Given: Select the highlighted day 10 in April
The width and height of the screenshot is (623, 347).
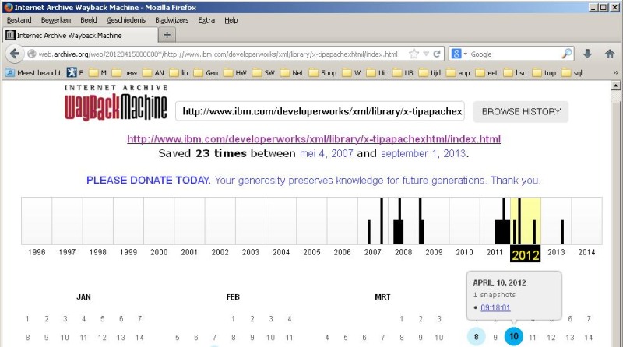Looking at the screenshot, I should (x=514, y=337).
